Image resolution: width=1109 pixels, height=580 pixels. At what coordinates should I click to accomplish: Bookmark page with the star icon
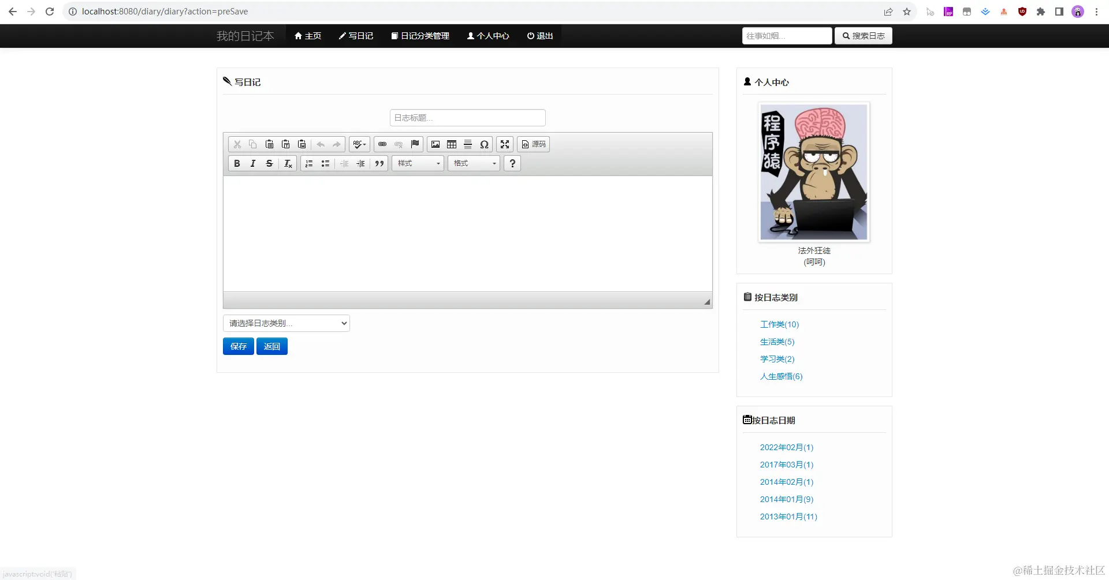(x=907, y=12)
